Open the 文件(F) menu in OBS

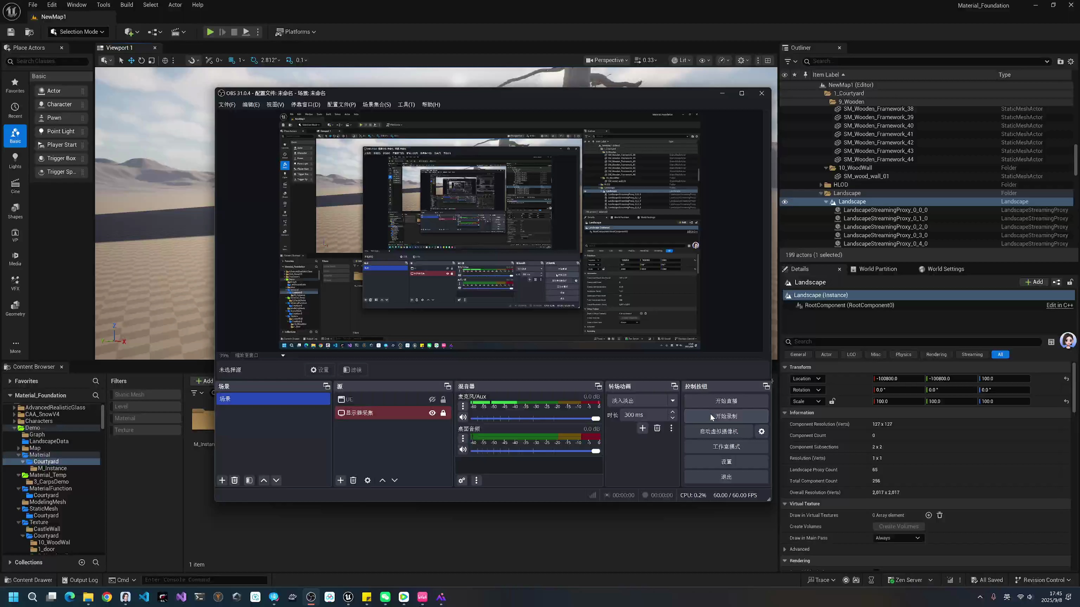(x=227, y=105)
